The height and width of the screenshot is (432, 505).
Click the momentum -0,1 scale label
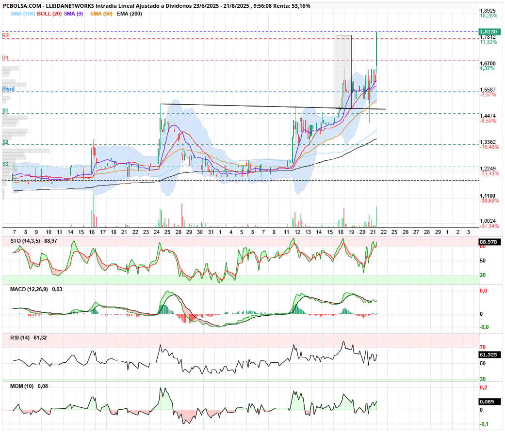[x=485, y=424]
